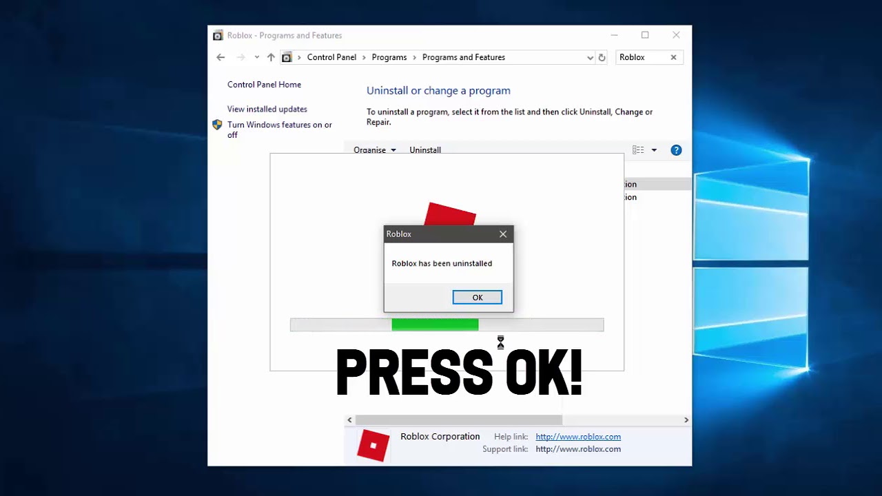Close the Programs and Features window
This screenshot has width=882, height=496.
pyautogui.click(x=676, y=35)
